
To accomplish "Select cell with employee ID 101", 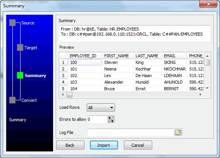I will [x=85, y=69].
